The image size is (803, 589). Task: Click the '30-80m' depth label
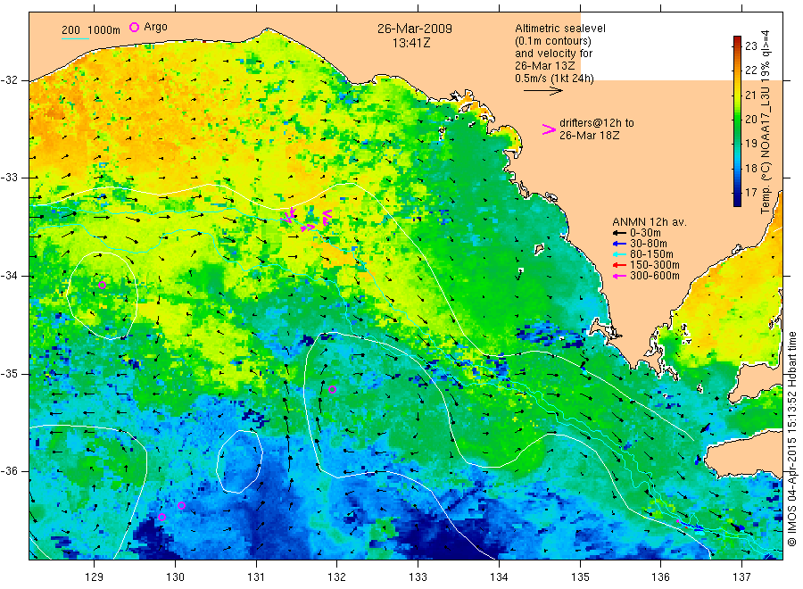[649, 244]
